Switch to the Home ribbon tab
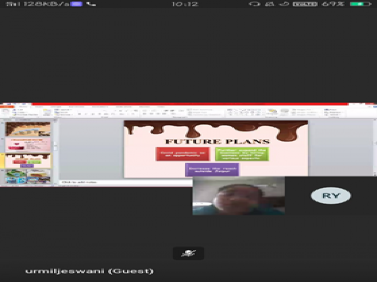Screen dimensions: 377x282 pos(23,107)
